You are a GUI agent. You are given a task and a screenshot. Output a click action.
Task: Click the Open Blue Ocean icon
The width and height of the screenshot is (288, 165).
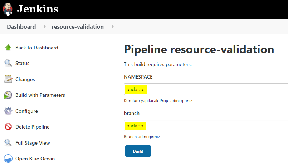[x=8, y=159]
